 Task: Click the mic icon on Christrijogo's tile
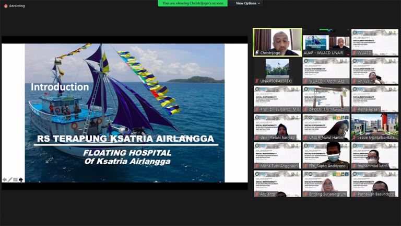click(257, 53)
